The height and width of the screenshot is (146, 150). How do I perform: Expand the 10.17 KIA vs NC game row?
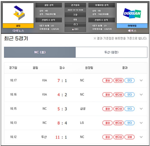click(141, 80)
